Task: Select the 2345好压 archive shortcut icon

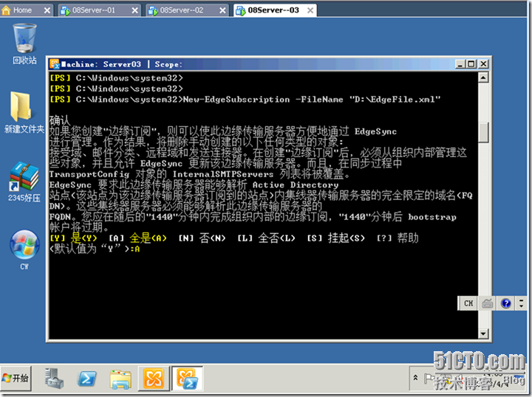Action: 24,182
